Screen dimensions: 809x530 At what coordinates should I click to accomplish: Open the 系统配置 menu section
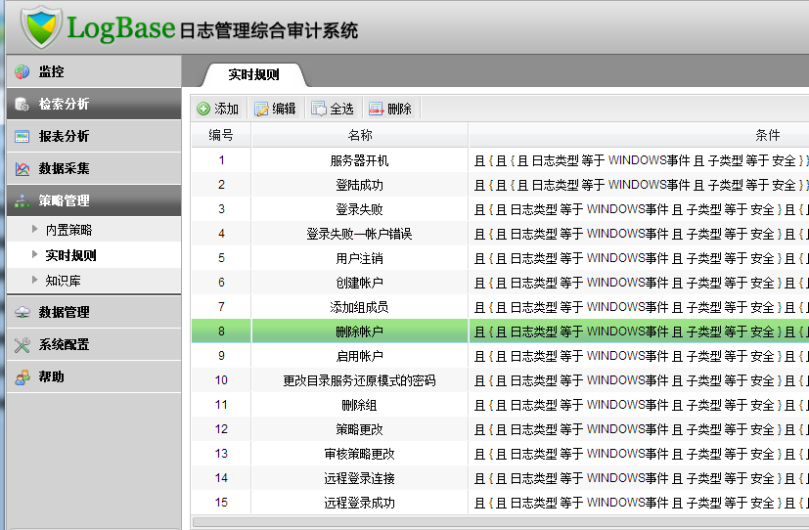[94, 345]
